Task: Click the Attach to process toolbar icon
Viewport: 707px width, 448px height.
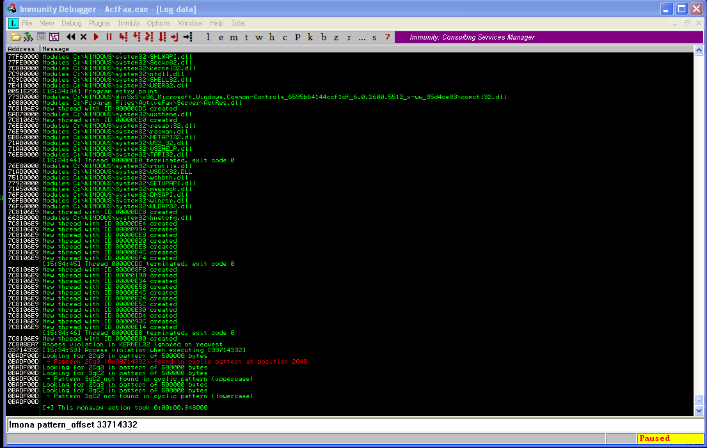Action: tap(28, 37)
